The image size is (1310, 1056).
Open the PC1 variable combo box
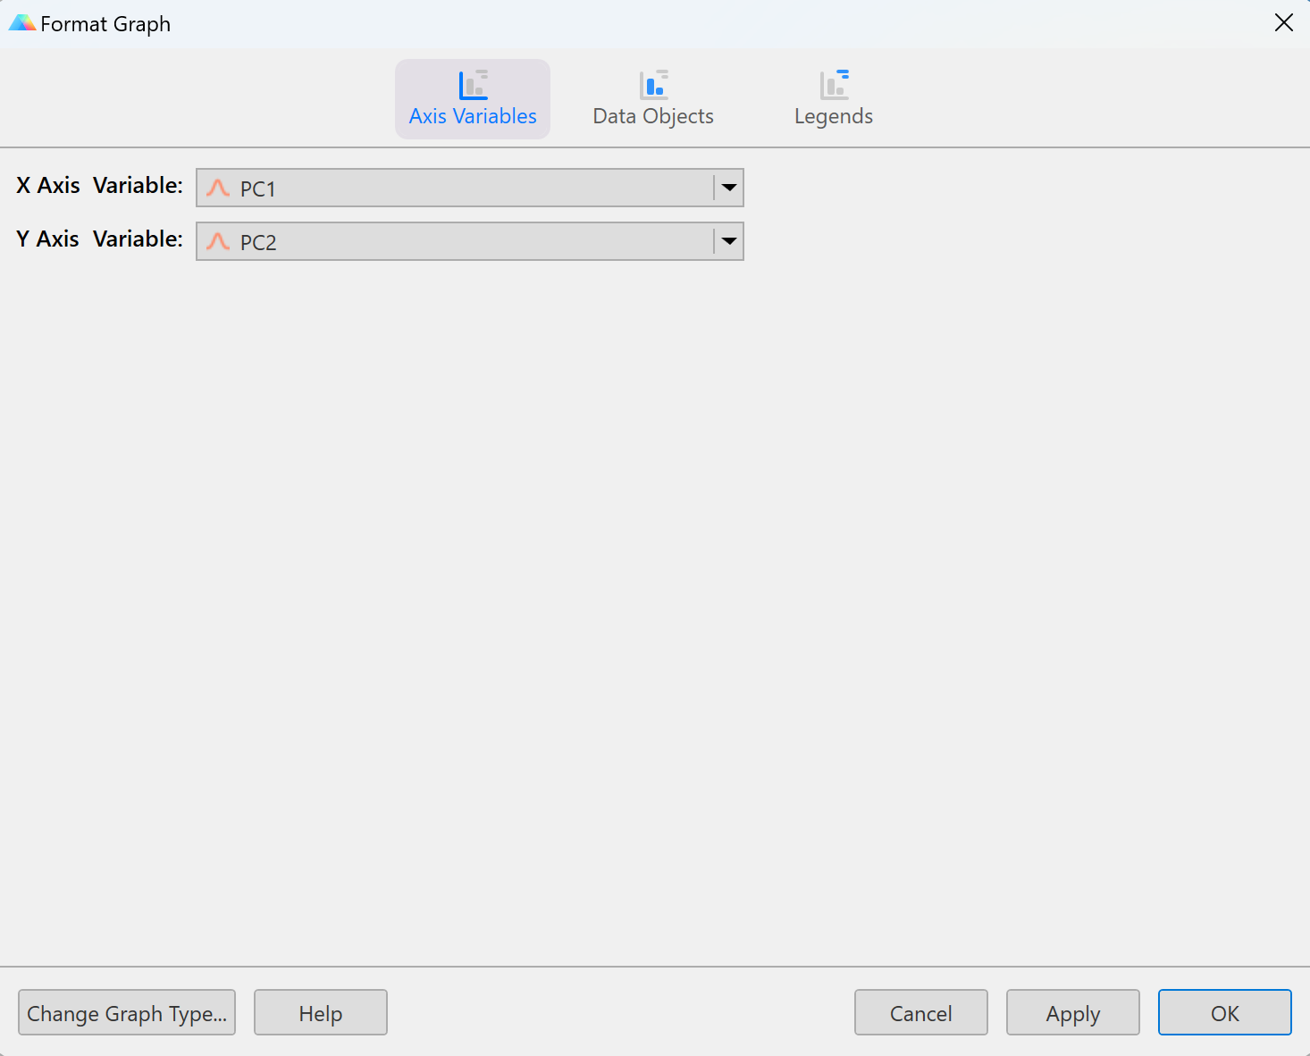465,188
